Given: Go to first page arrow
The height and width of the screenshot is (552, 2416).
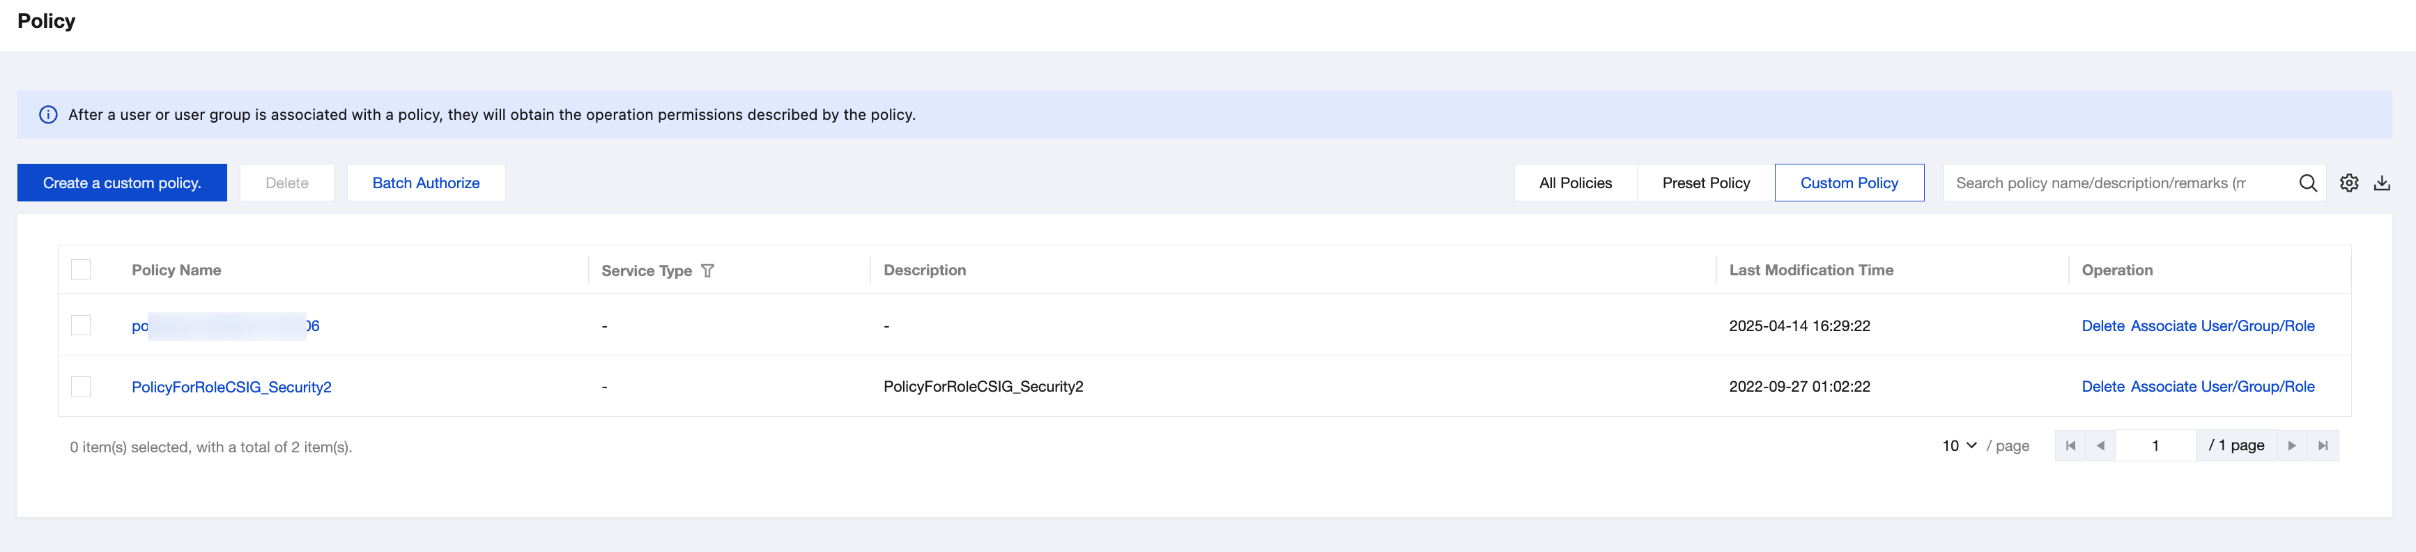Looking at the screenshot, I should pyautogui.click(x=2070, y=446).
